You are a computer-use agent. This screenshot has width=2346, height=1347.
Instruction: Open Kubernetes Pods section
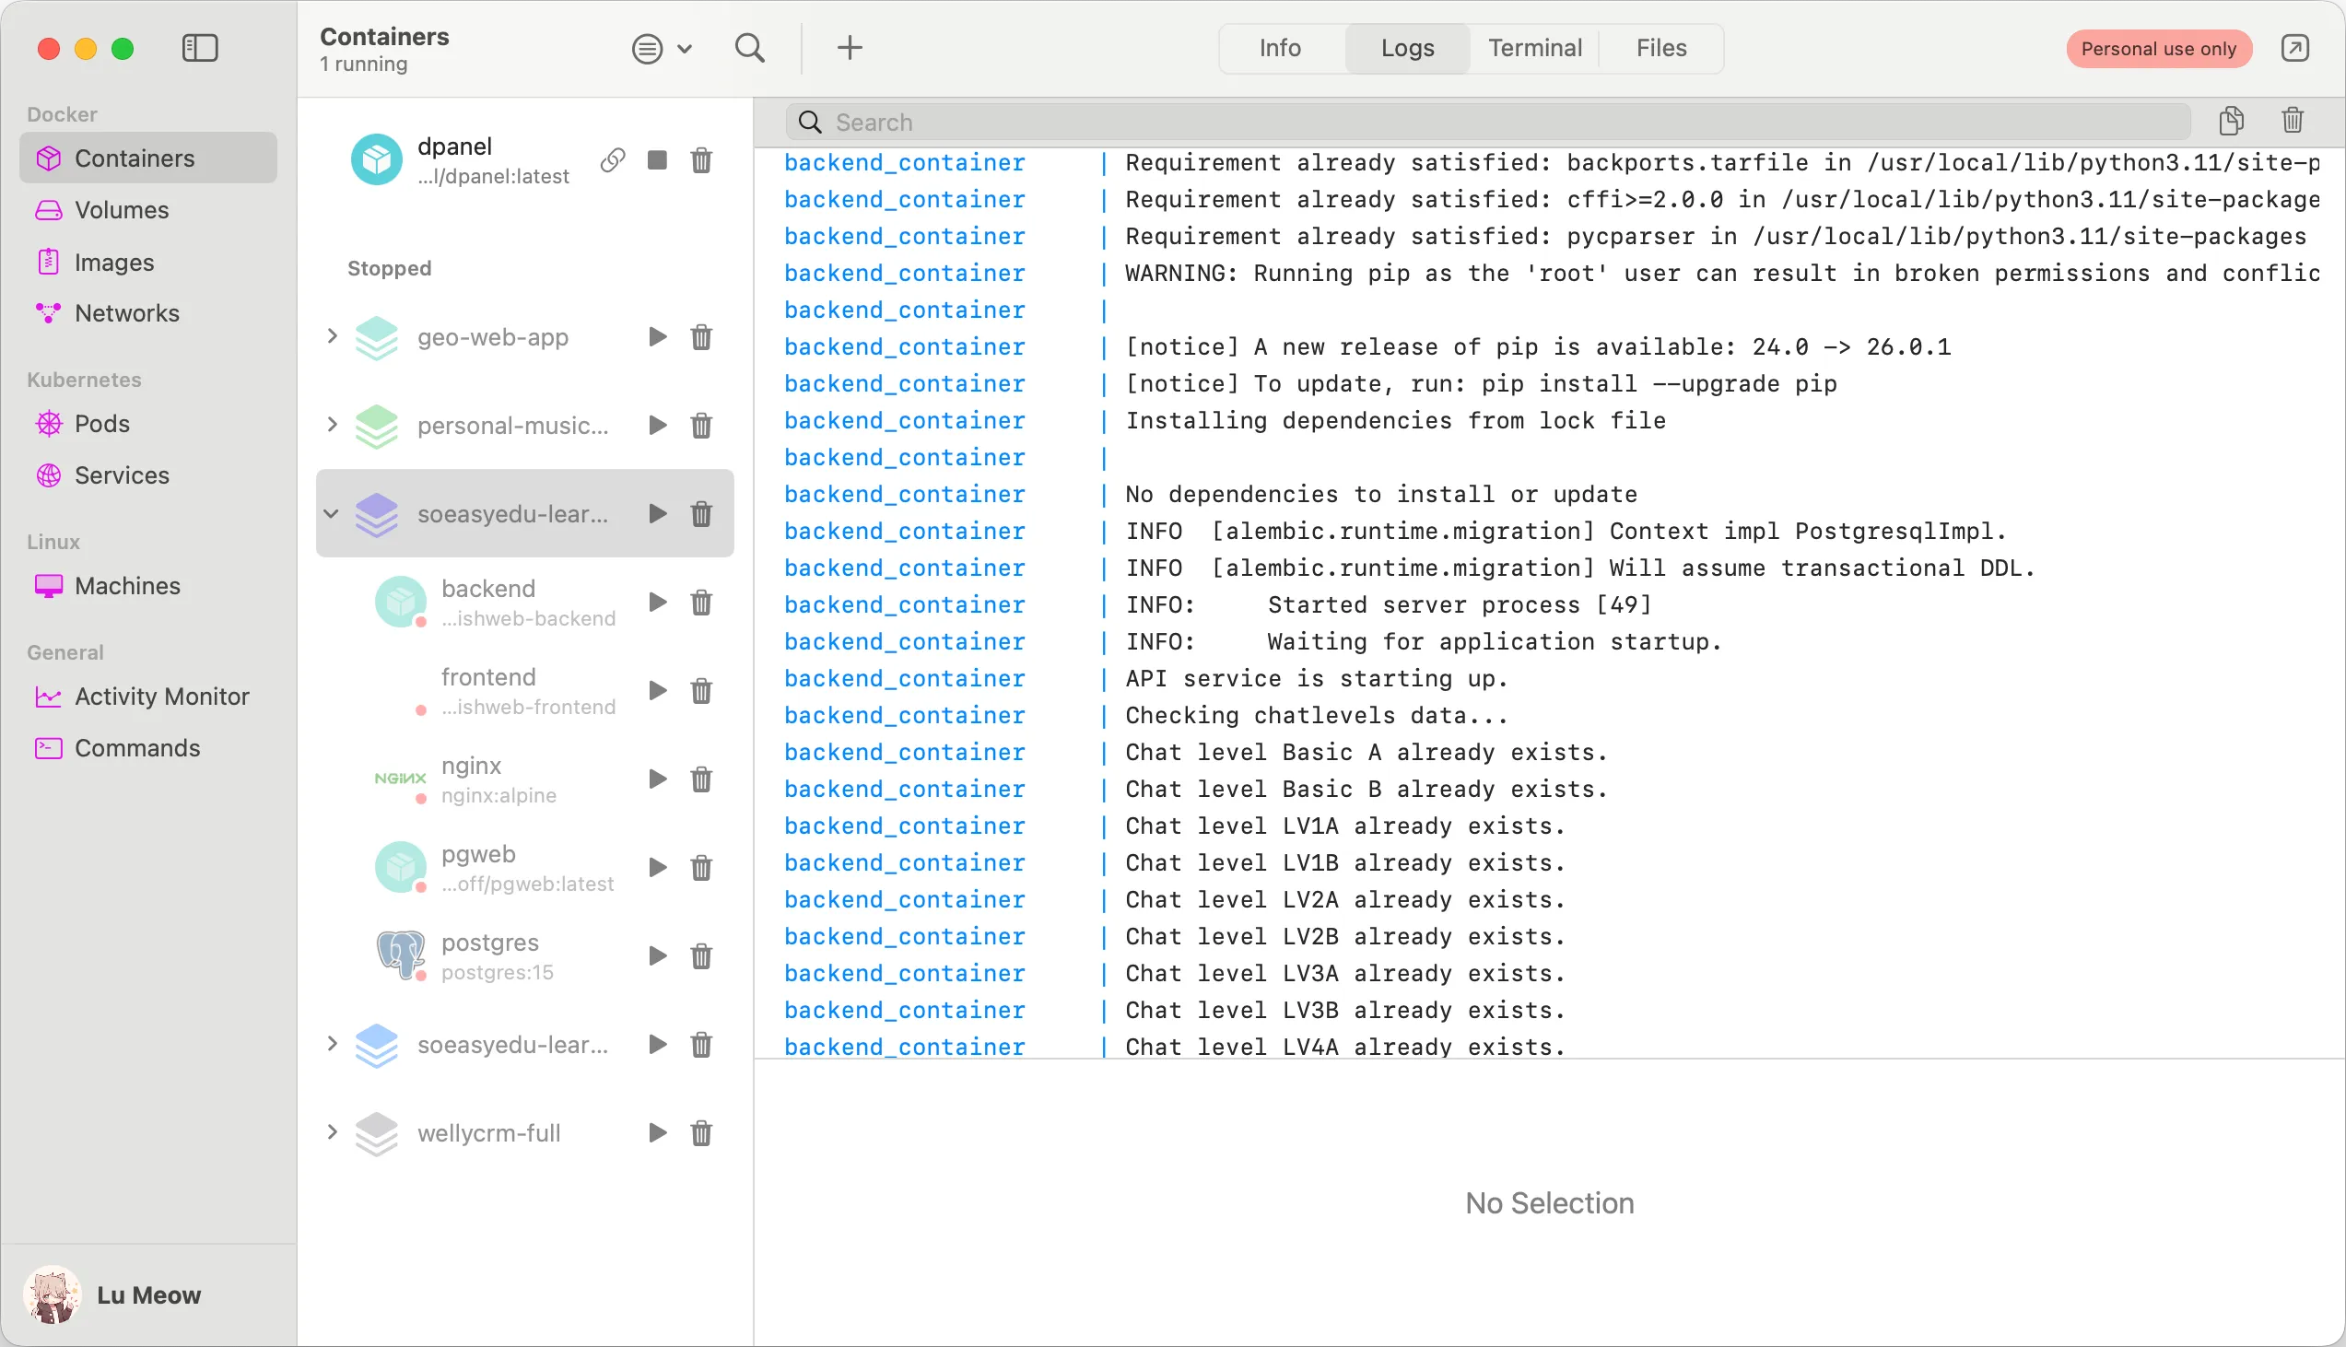pyautogui.click(x=148, y=424)
